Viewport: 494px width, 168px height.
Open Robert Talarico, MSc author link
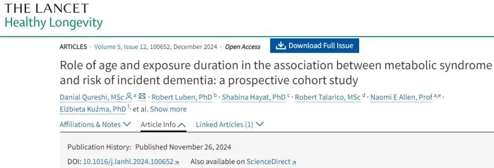tap(328, 98)
